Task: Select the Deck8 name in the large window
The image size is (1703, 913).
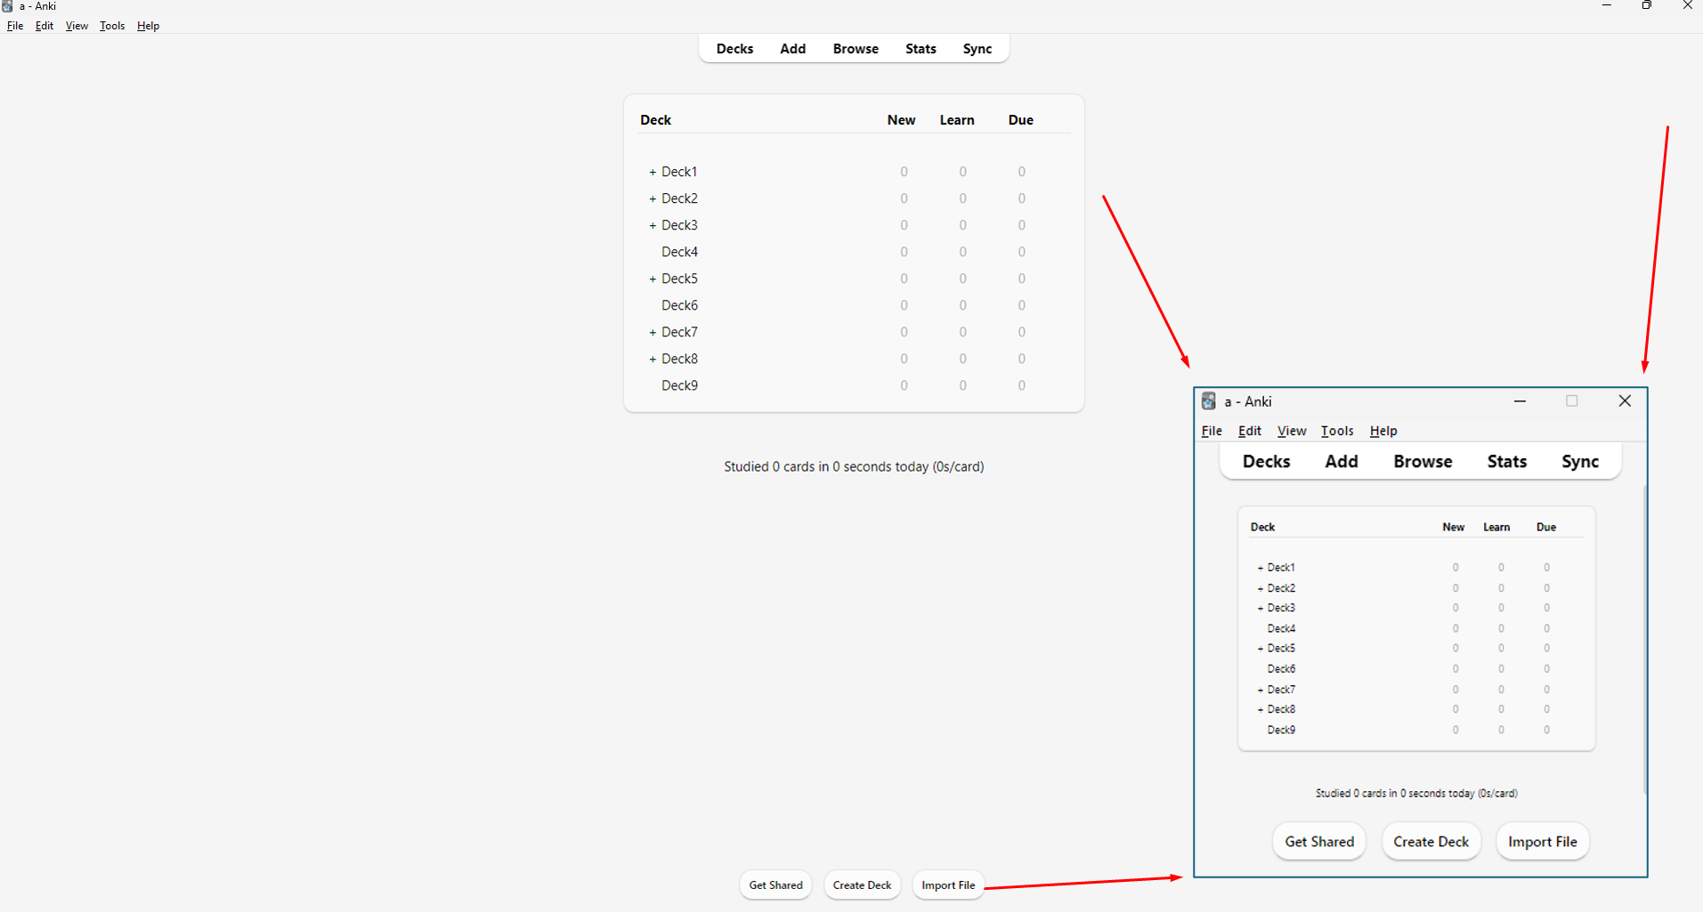Action: [679, 359]
